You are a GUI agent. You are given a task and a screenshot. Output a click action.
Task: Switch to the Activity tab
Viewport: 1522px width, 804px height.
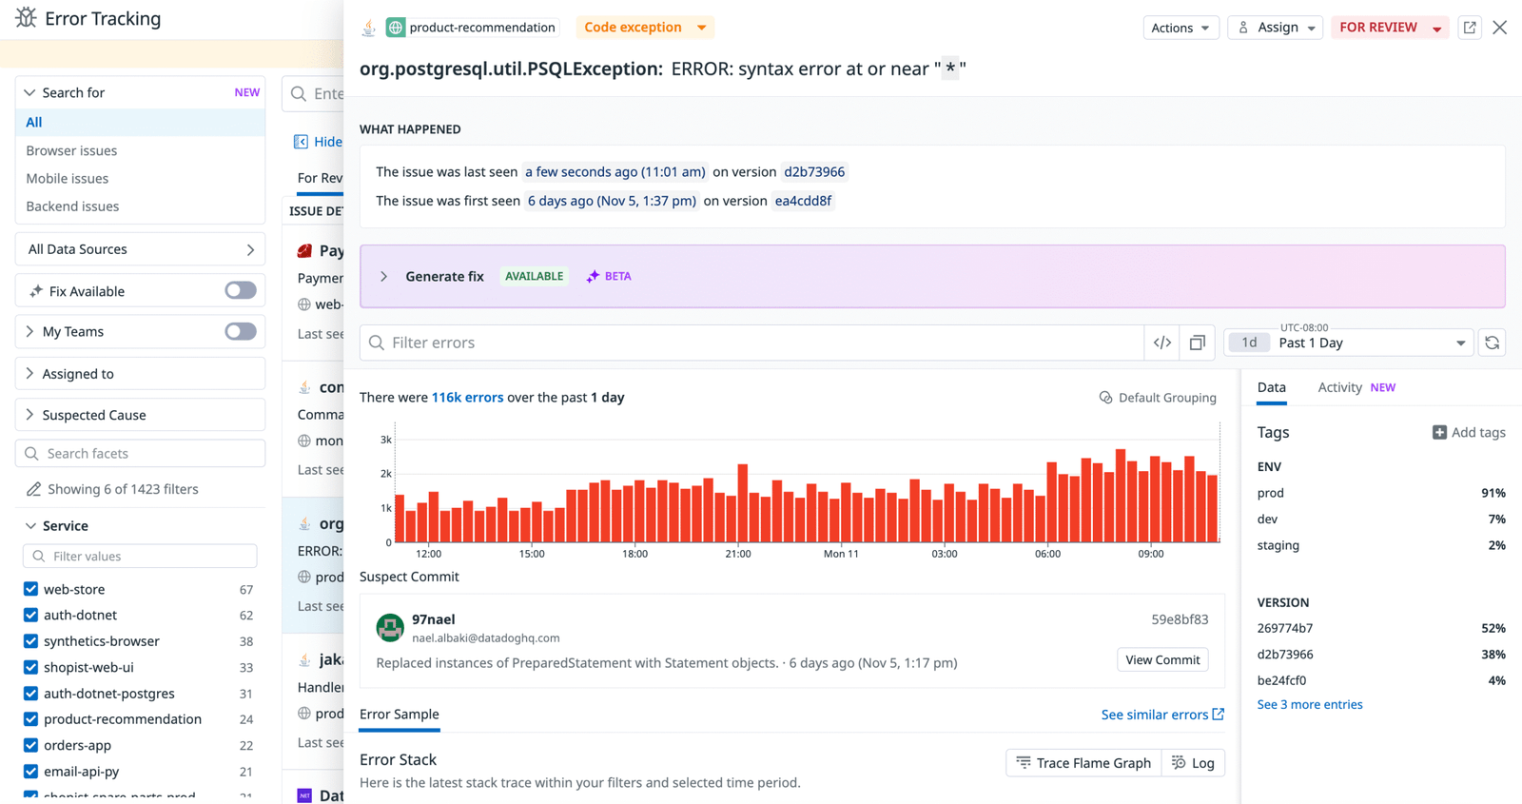tap(1339, 387)
